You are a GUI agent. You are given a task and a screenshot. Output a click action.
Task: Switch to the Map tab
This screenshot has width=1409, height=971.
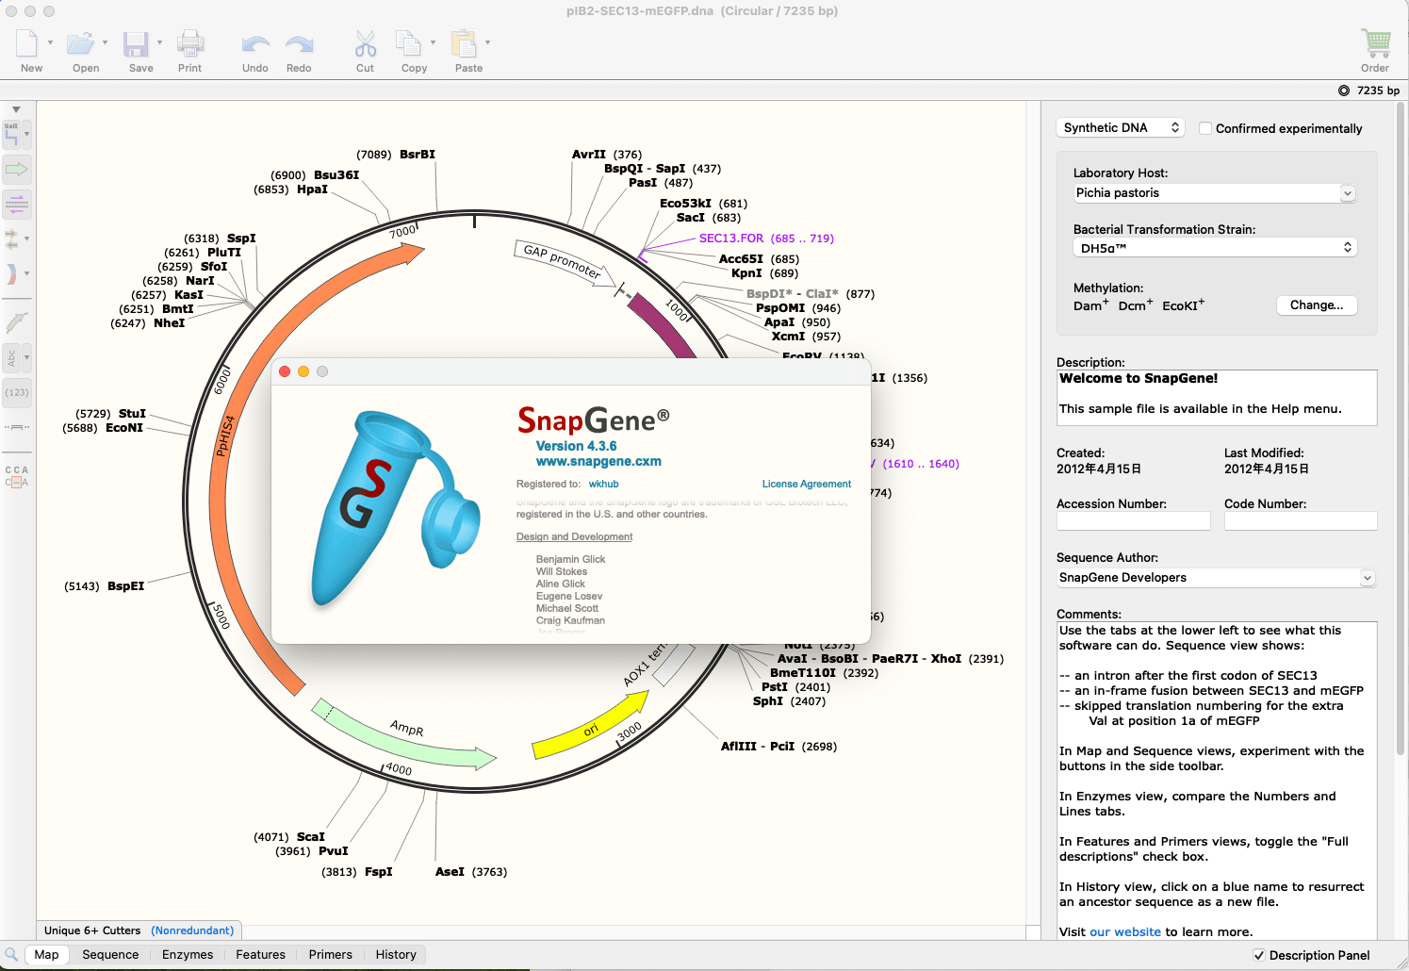coord(46,954)
